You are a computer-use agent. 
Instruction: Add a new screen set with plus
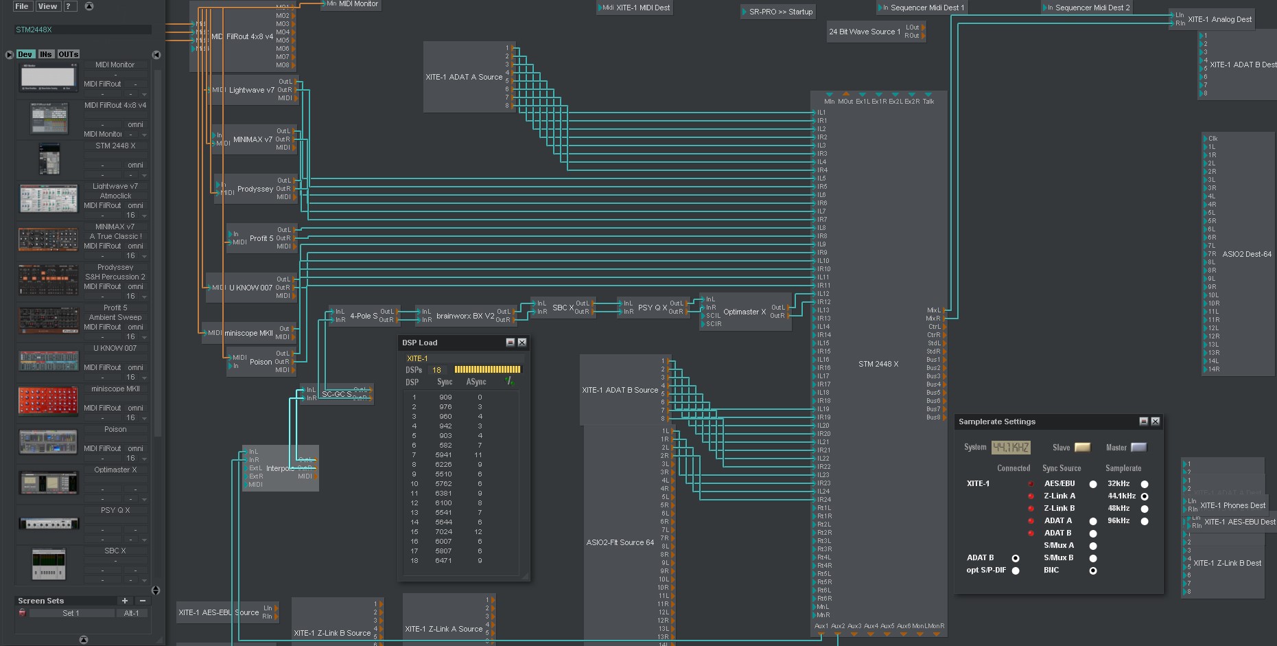point(124,601)
